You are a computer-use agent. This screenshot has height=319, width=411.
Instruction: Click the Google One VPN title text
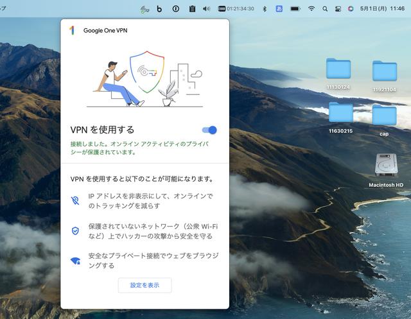[105, 30]
